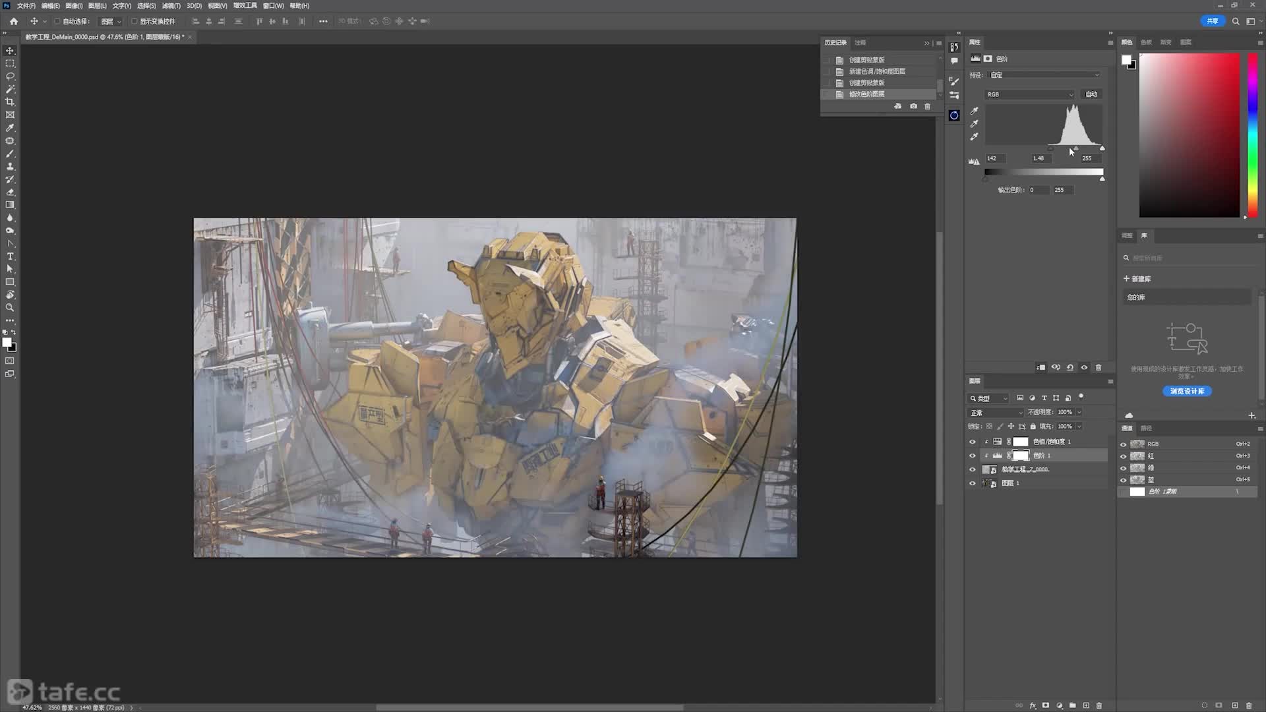Click reset to adjustment defaults icon in Properties
Image resolution: width=1266 pixels, height=712 pixels.
coord(1070,367)
